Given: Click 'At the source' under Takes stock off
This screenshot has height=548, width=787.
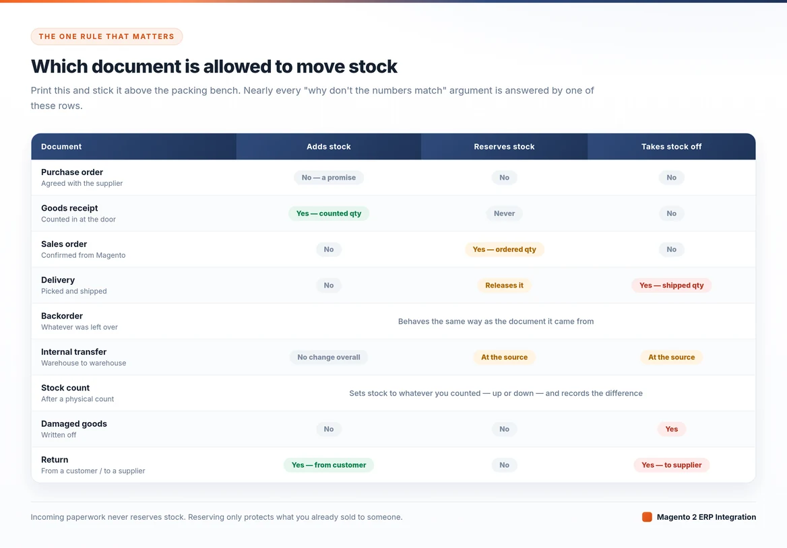Looking at the screenshot, I should (672, 357).
